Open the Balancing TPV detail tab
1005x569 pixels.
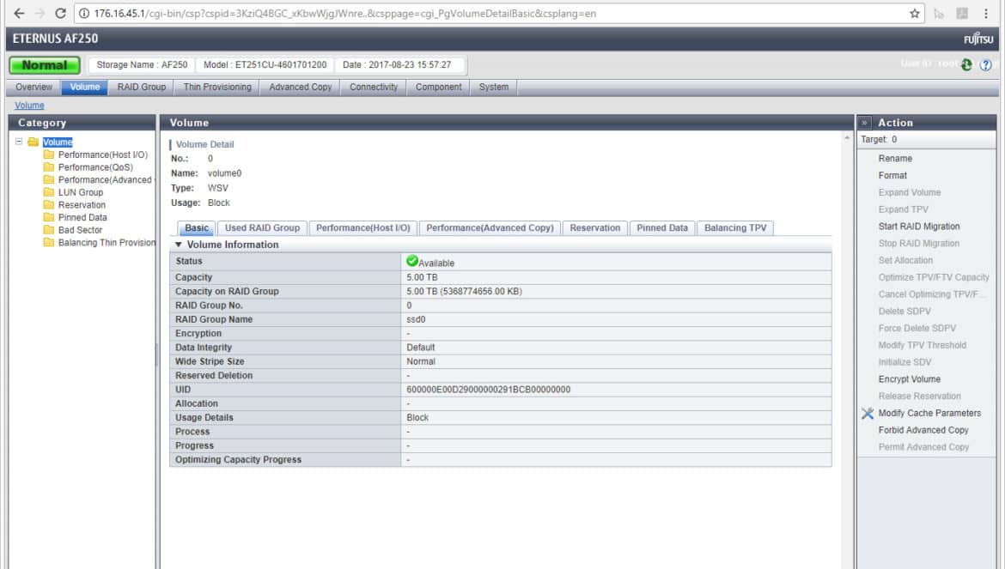pyautogui.click(x=735, y=227)
